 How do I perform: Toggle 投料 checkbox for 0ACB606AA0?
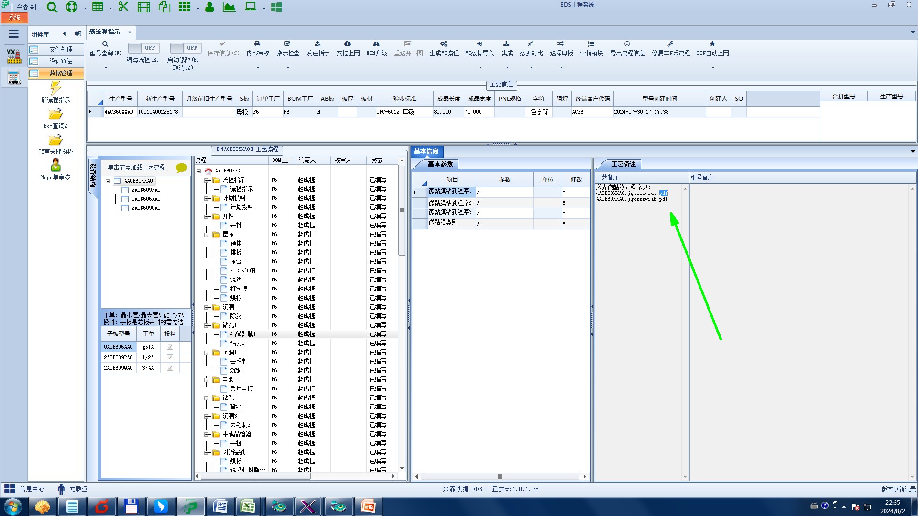[170, 347]
